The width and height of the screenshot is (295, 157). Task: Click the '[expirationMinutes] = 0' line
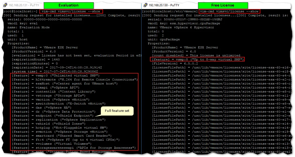tap(35, 63)
